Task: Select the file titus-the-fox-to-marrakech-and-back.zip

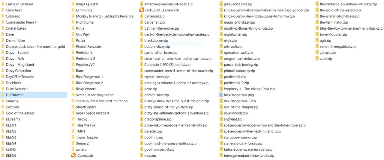Action: (x=351, y=28)
